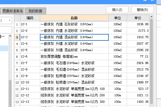Click 一般抹灰 轻质墙(15+5mm) 混合砂浆 cell
The width and height of the screenshot is (161, 107).
(x=74, y=83)
